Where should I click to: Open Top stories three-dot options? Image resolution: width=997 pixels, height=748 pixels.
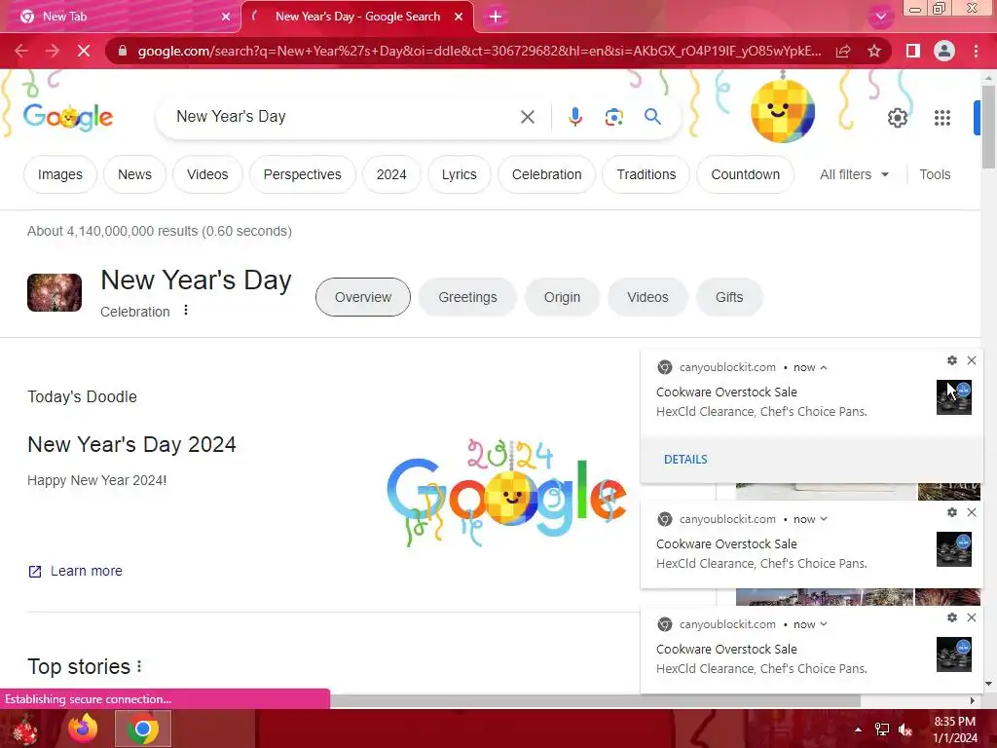click(139, 666)
